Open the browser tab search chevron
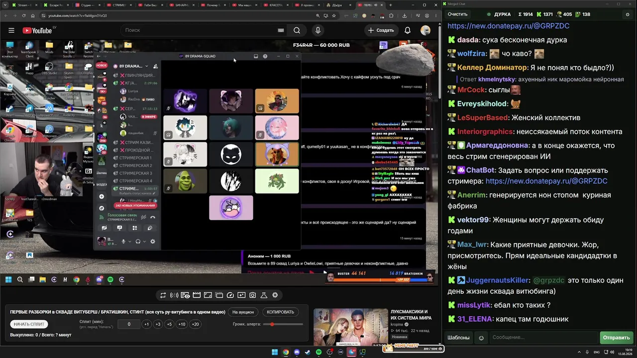 (x=5, y=5)
